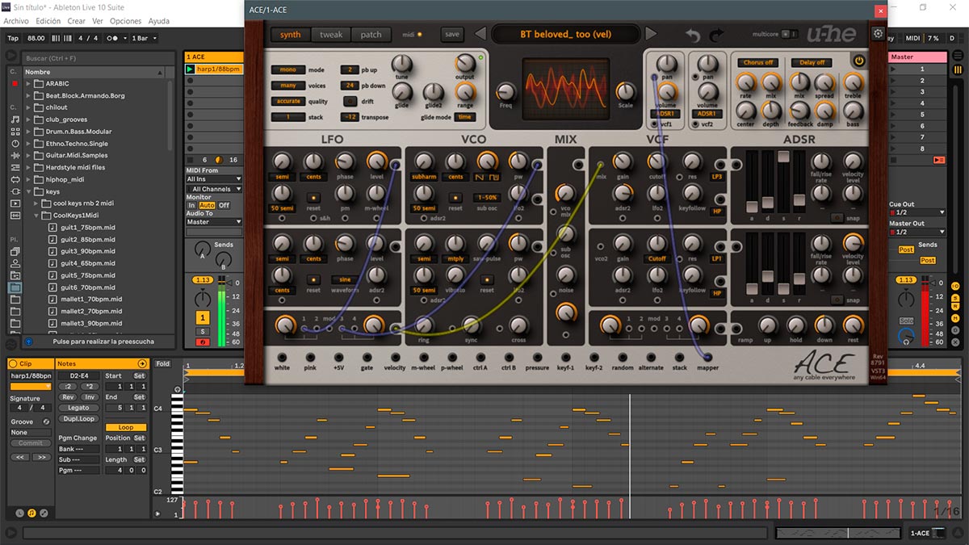The height and width of the screenshot is (545, 969).
Task: Toggle the Fold button in piano roll
Action: pos(163,364)
